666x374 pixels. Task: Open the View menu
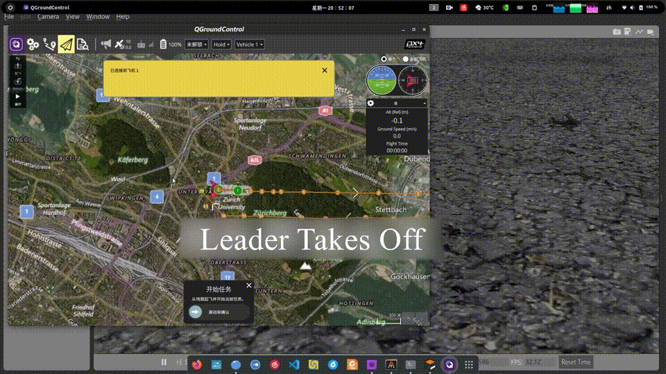(x=72, y=17)
